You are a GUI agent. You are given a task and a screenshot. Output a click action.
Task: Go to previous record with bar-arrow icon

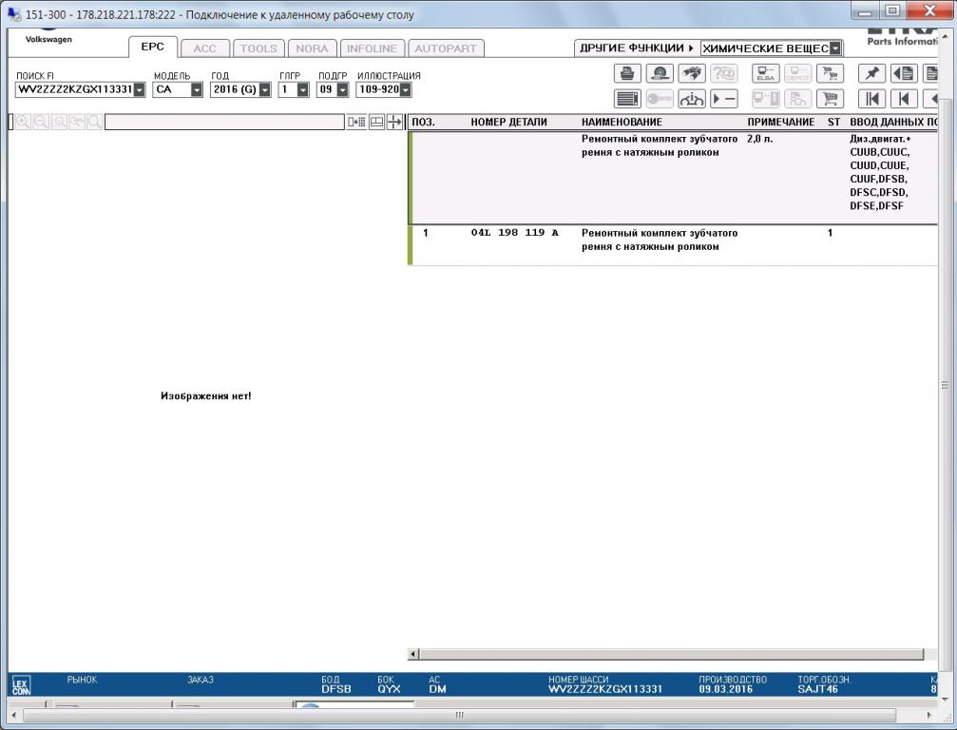point(904,98)
